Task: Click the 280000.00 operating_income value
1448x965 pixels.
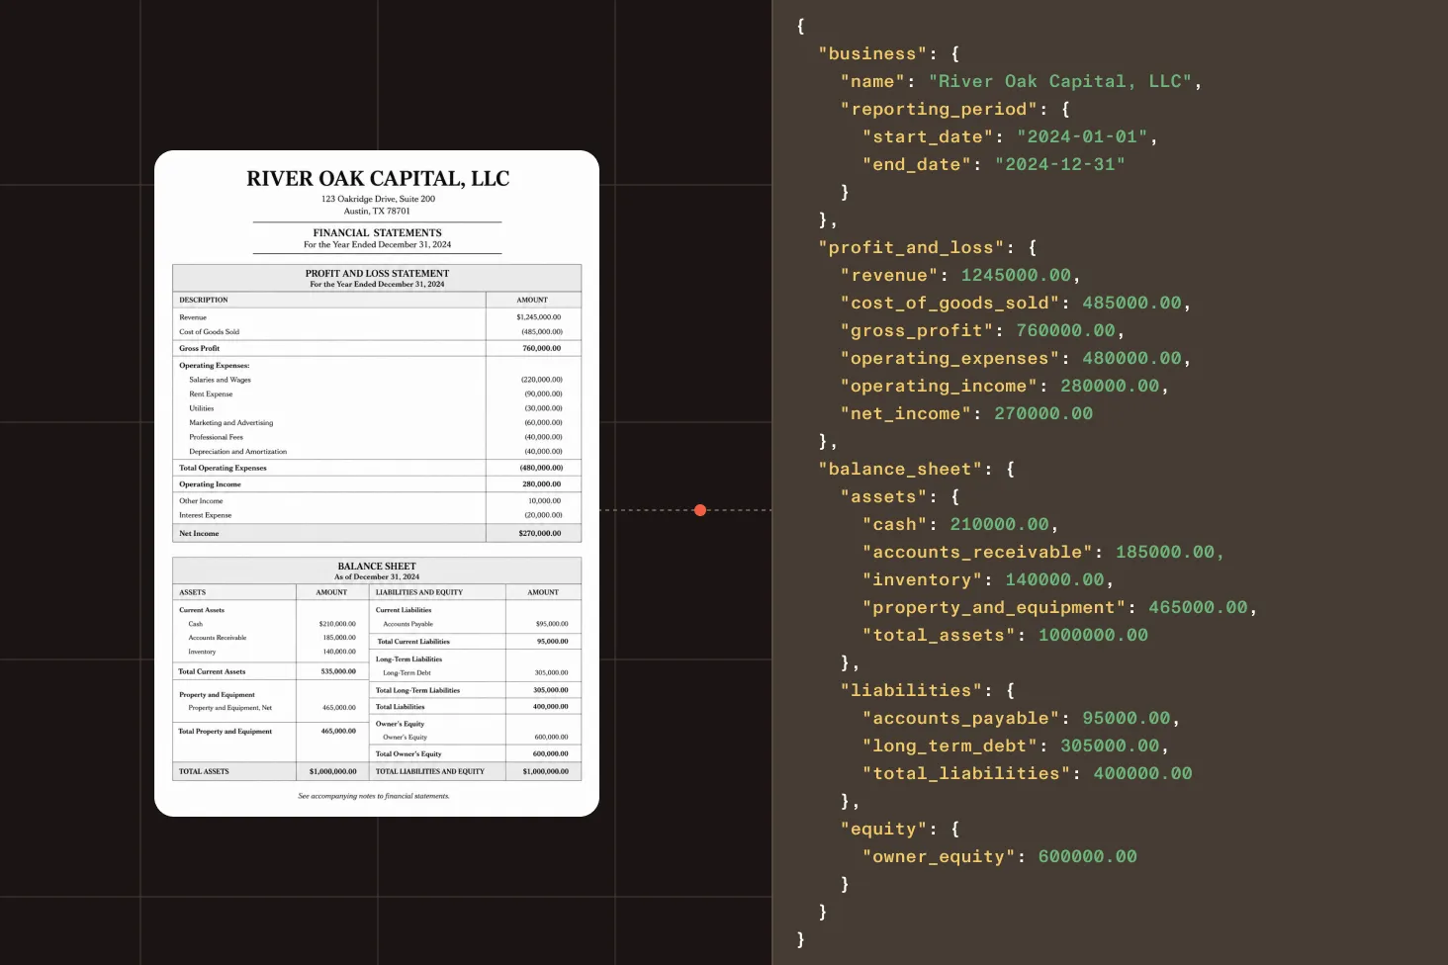Action: tap(1110, 386)
